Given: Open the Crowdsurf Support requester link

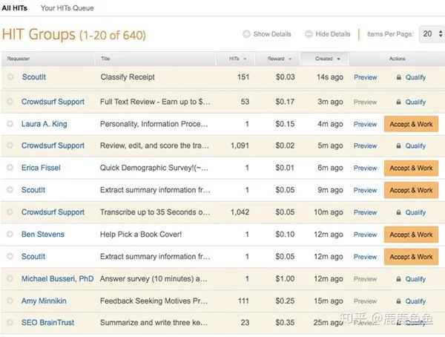Looking at the screenshot, I should coord(53,102).
